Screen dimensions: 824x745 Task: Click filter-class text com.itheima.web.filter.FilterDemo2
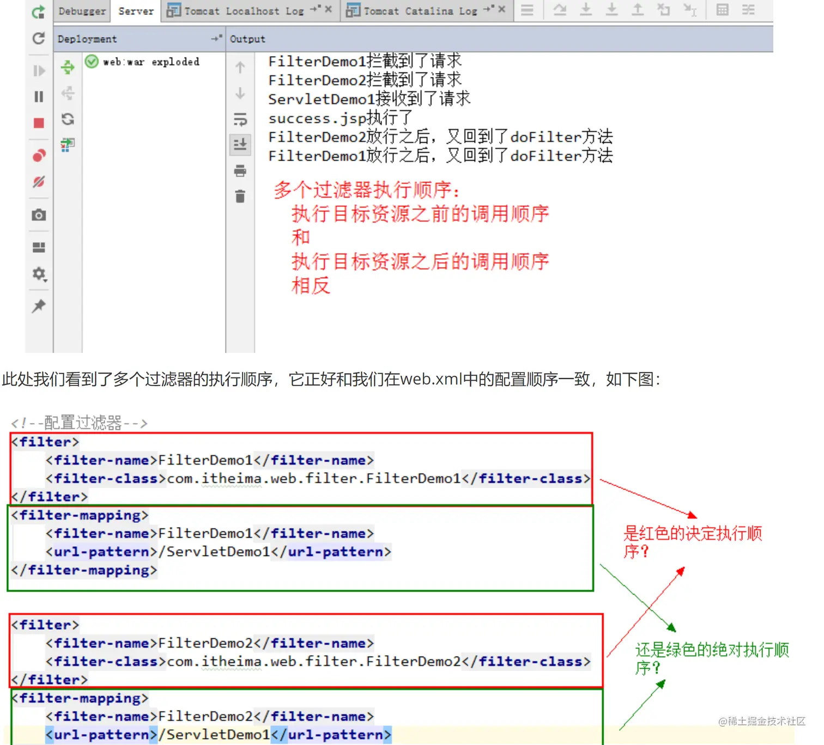[314, 662]
